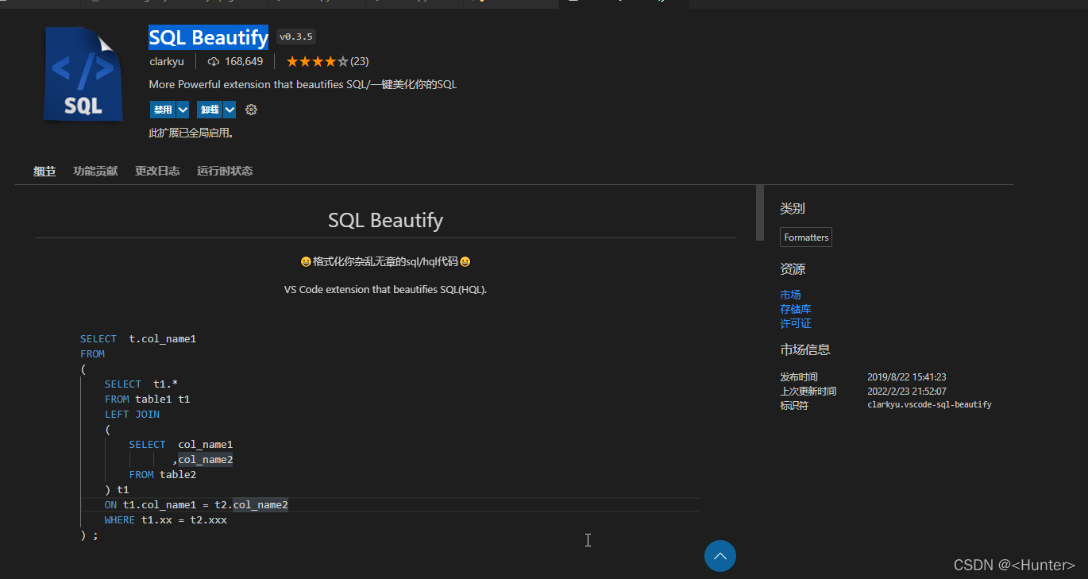Click the scroll-to-top arrow button

720,555
